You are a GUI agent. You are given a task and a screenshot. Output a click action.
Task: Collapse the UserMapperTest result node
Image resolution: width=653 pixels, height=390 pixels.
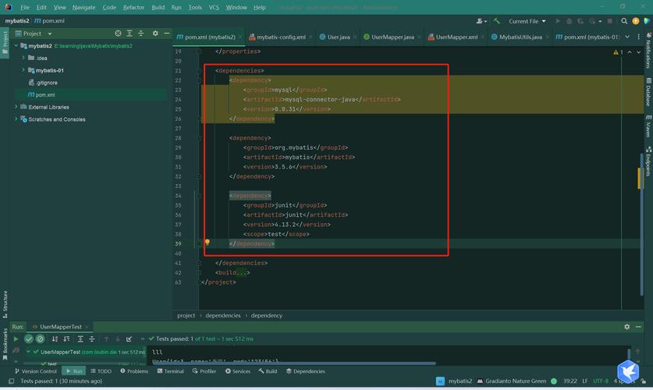click(x=28, y=352)
